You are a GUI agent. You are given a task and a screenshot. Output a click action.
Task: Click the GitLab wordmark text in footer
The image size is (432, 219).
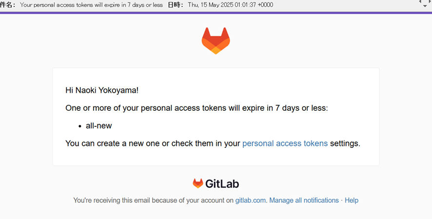point(222,184)
